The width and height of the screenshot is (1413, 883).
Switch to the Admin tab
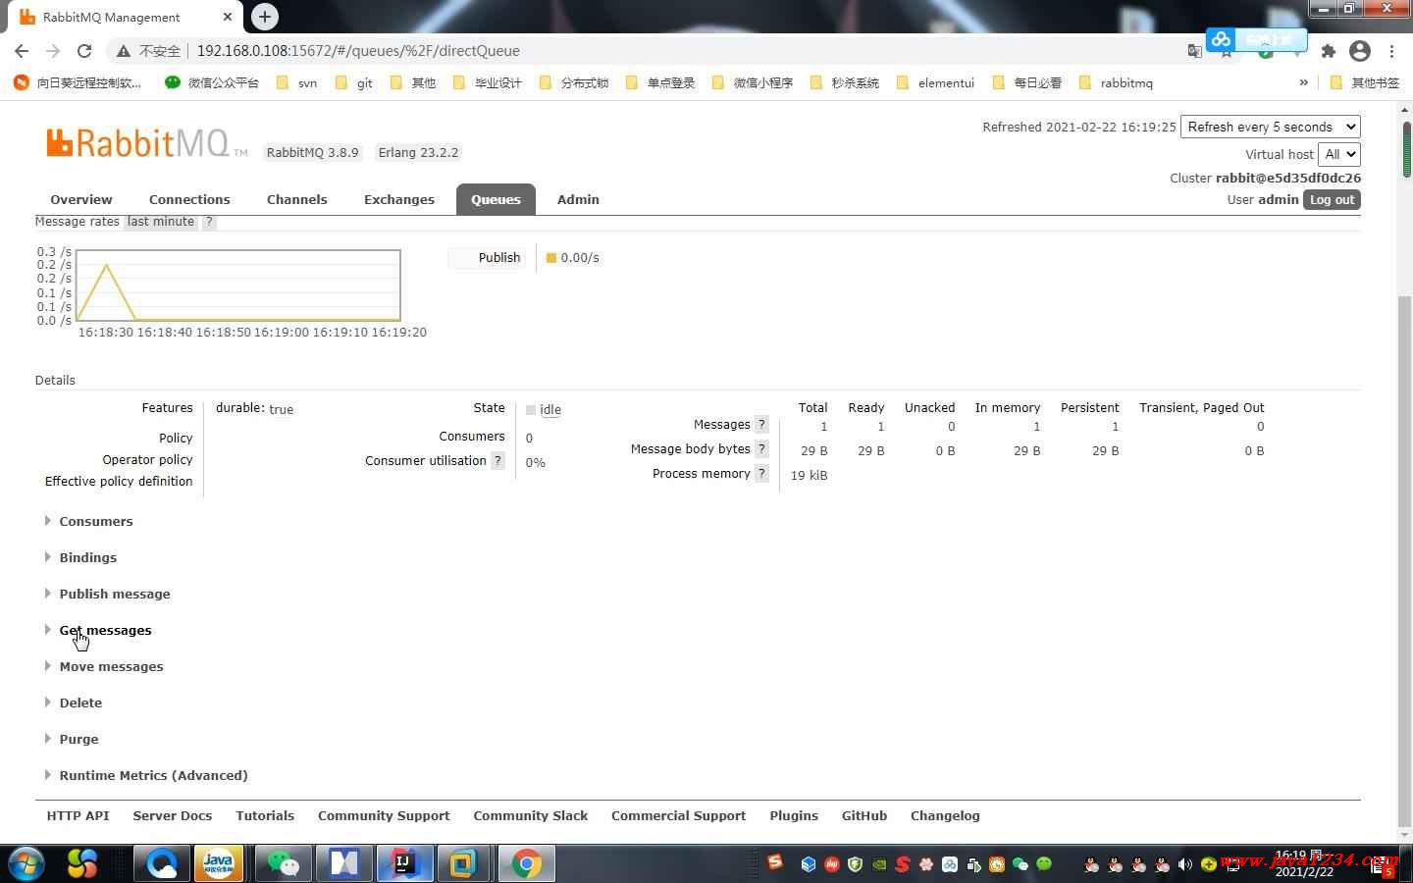point(578,199)
